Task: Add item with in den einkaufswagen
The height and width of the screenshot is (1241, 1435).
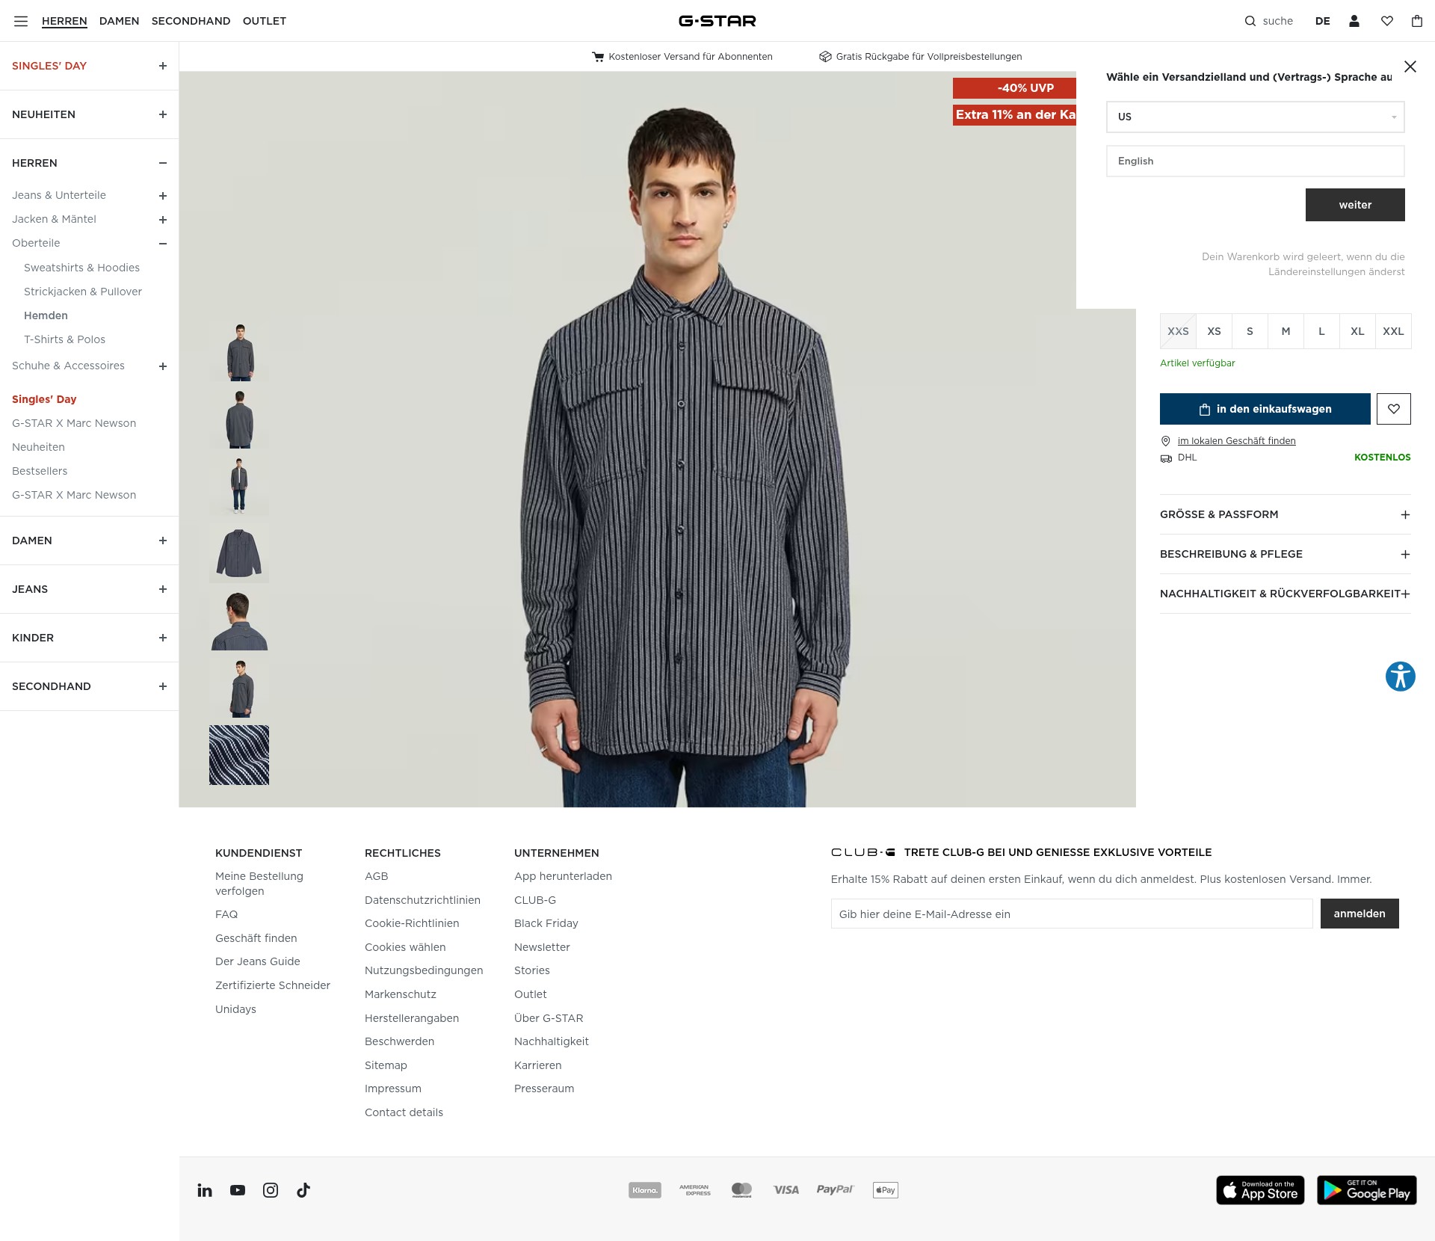Action: [1265, 409]
